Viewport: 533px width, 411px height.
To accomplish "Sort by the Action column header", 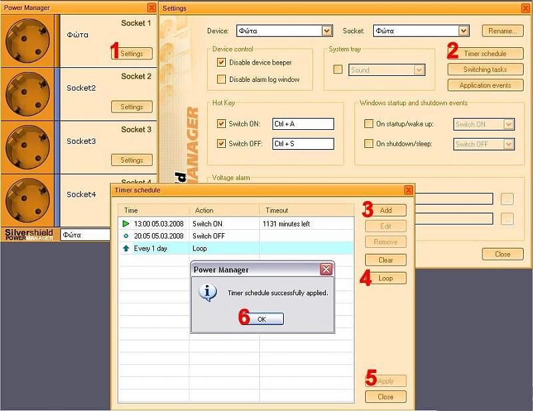I will [224, 210].
